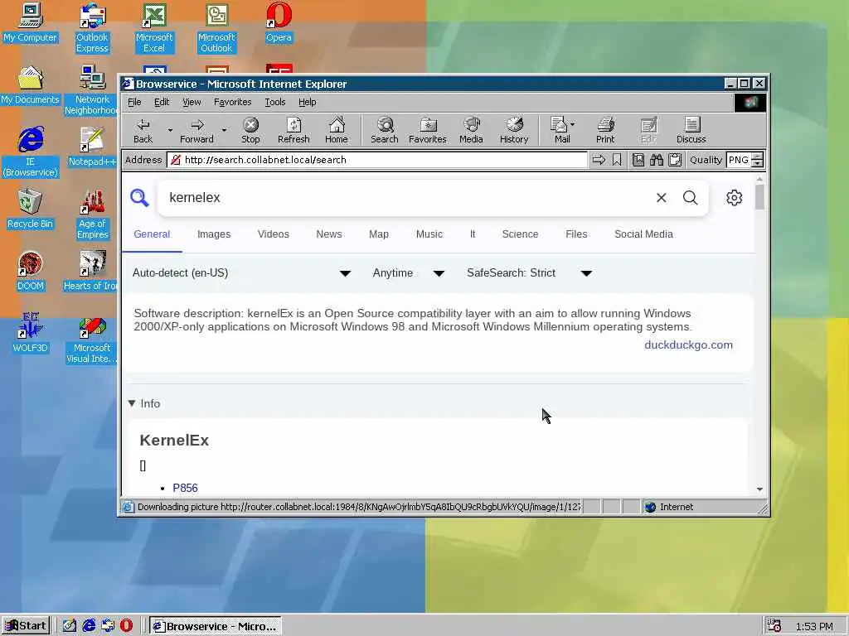Launch Opera from quick launch bar

126,626
